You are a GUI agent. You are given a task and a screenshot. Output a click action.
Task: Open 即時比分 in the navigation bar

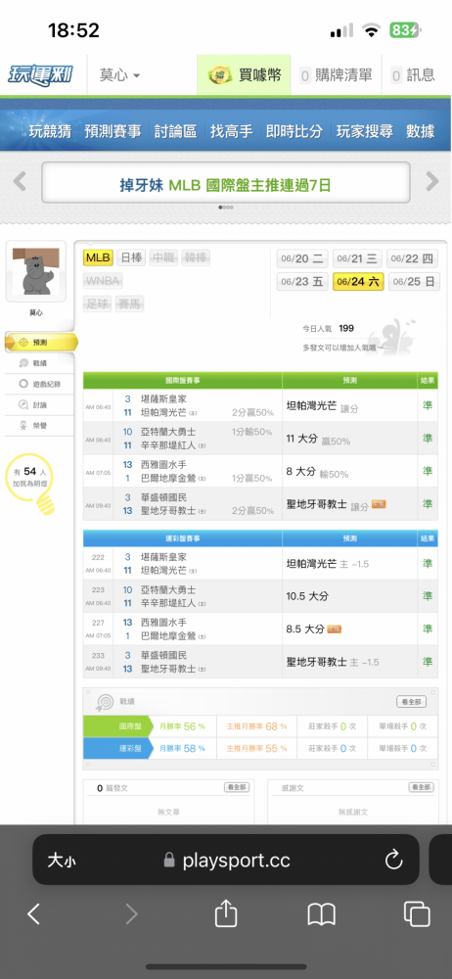[x=294, y=131]
